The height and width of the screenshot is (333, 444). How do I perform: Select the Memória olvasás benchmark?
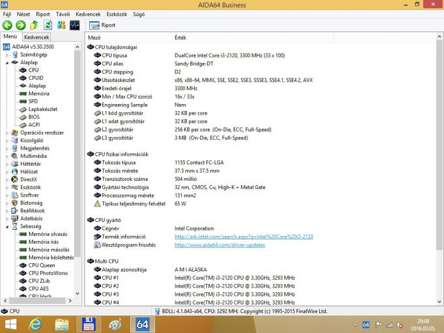click(x=48, y=234)
